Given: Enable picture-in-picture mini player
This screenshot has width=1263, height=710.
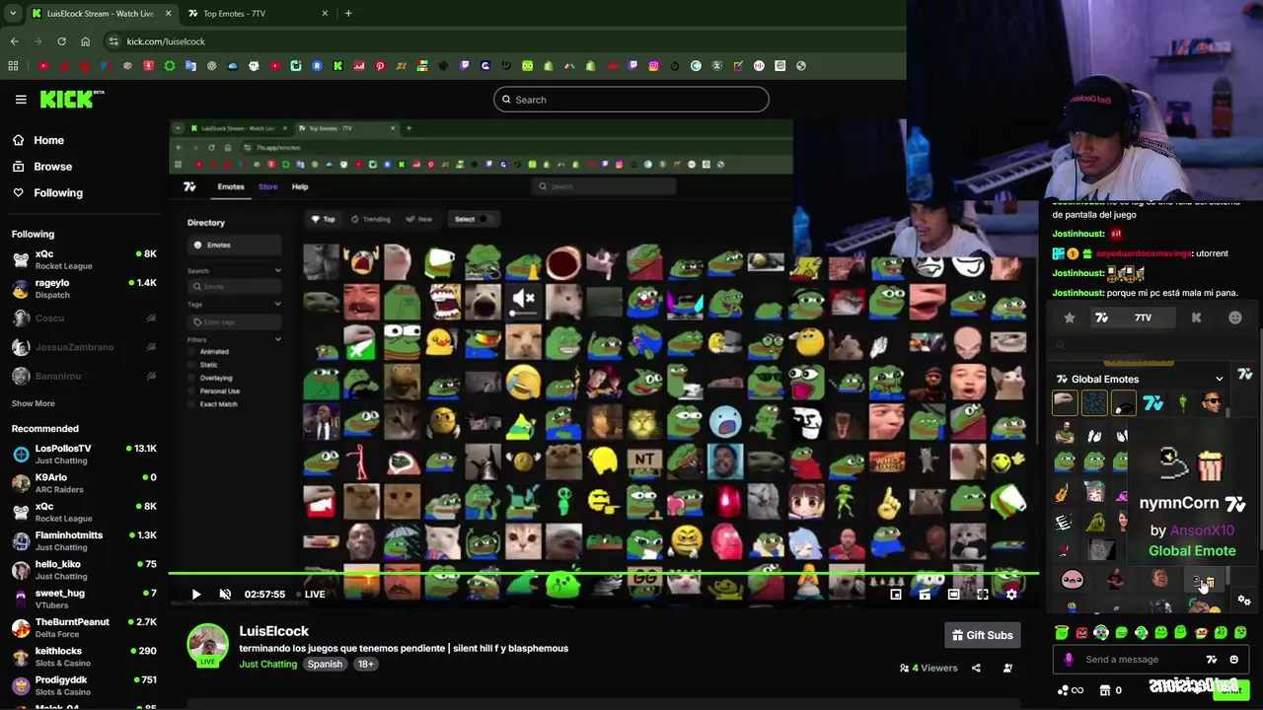Looking at the screenshot, I should click(x=896, y=594).
